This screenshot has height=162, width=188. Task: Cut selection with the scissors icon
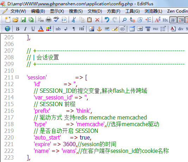point(74,20)
